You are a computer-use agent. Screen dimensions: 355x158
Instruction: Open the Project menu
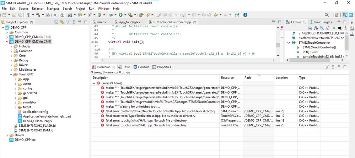point(80,9)
